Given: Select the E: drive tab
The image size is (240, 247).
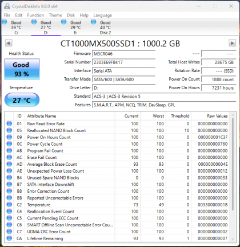Looking at the screenshot, I should point(75,27).
